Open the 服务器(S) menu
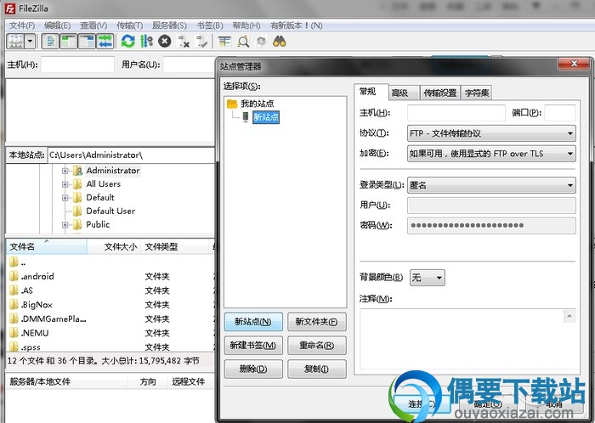 point(169,25)
